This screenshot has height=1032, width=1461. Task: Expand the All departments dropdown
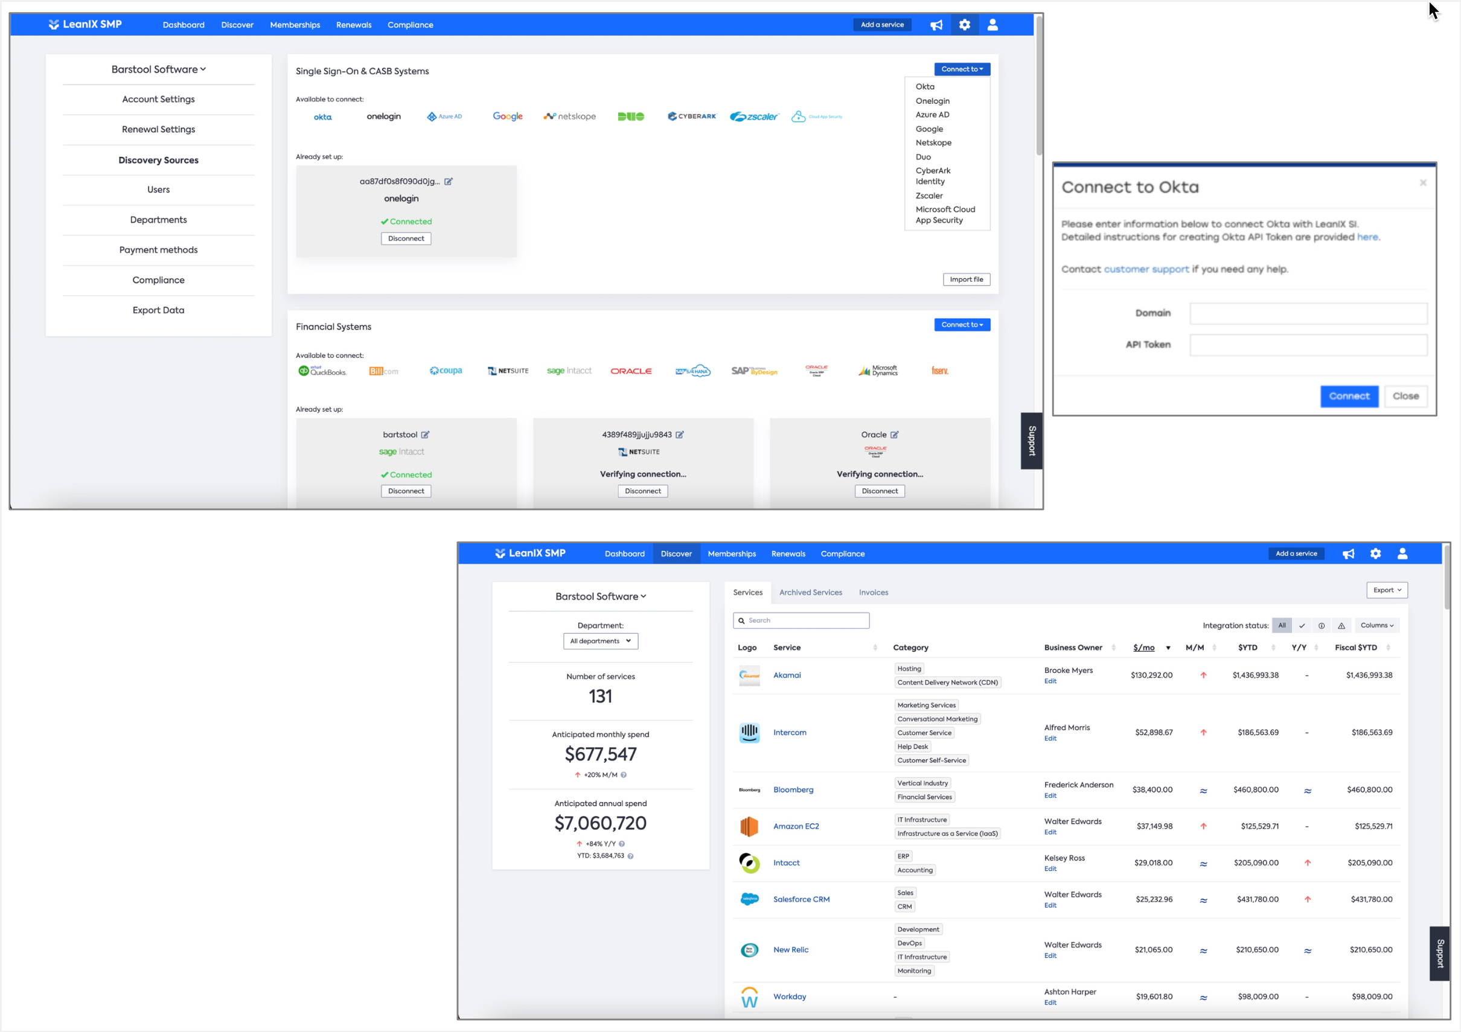[600, 641]
